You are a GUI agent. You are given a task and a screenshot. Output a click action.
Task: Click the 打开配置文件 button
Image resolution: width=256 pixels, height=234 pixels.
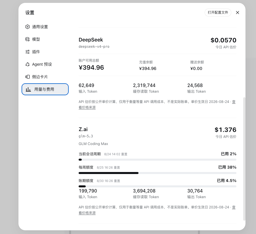(x=218, y=13)
